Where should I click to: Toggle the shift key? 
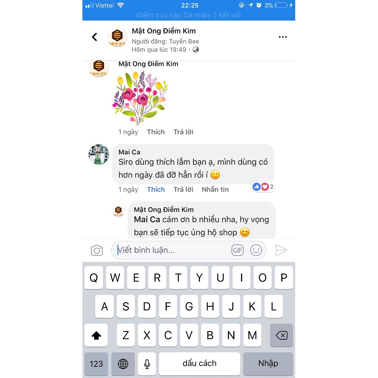click(x=96, y=335)
